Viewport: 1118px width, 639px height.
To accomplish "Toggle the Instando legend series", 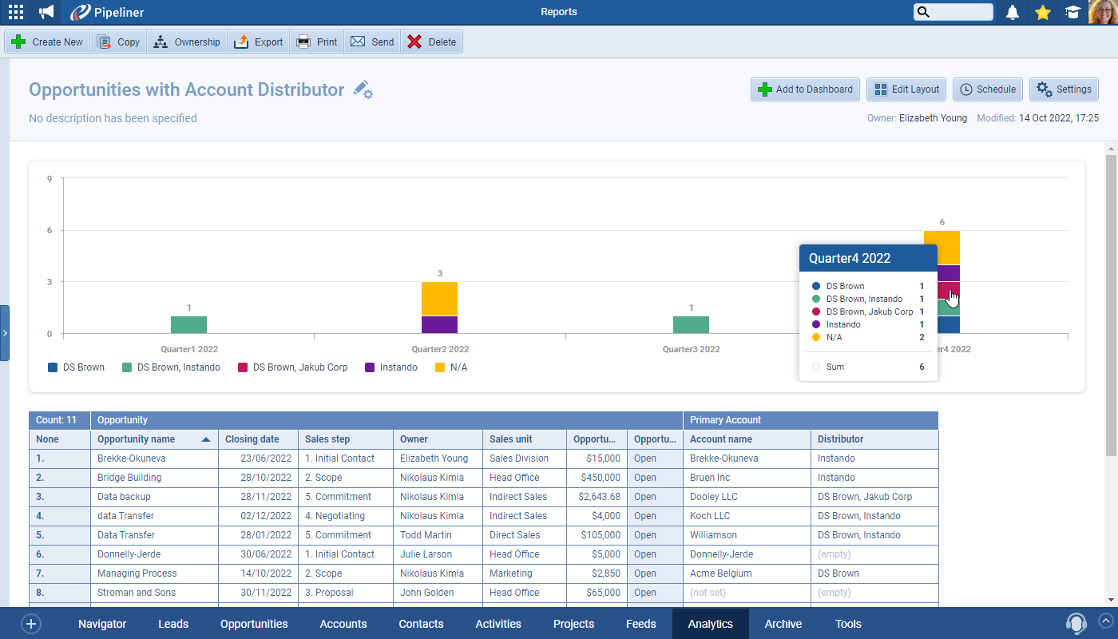I will pyautogui.click(x=391, y=367).
